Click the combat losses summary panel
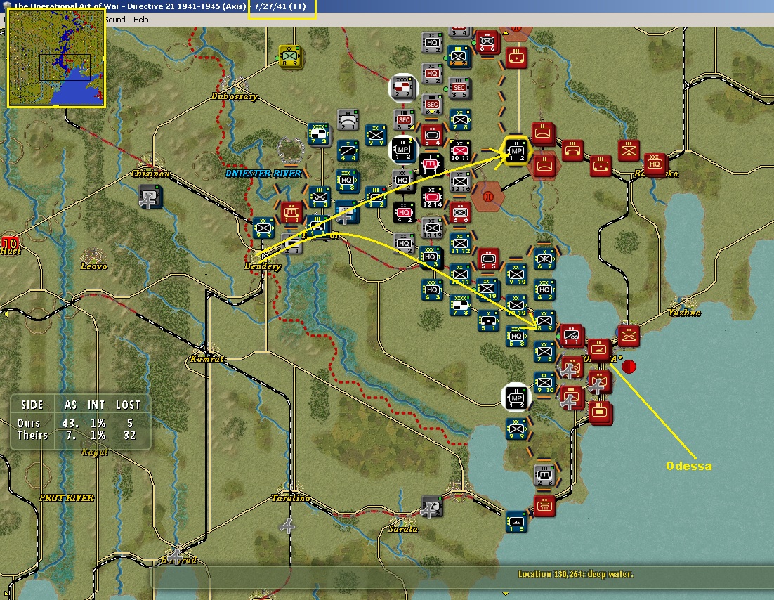 pos(81,422)
